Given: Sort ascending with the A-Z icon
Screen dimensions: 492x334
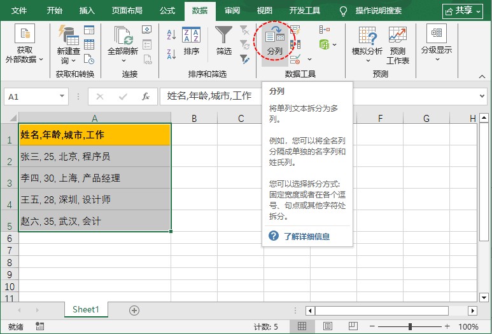Looking at the screenshot, I should [x=171, y=34].
